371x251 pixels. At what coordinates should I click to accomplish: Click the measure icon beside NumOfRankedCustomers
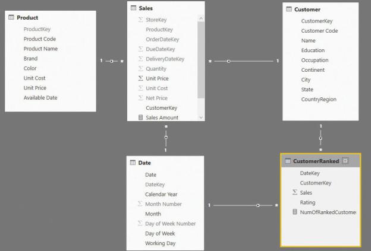[295, 212]
